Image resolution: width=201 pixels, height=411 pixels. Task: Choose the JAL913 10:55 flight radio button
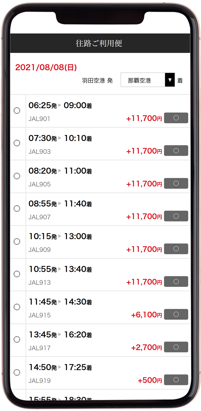(17, 274)
